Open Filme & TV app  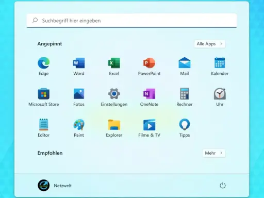tap(149, 128)
